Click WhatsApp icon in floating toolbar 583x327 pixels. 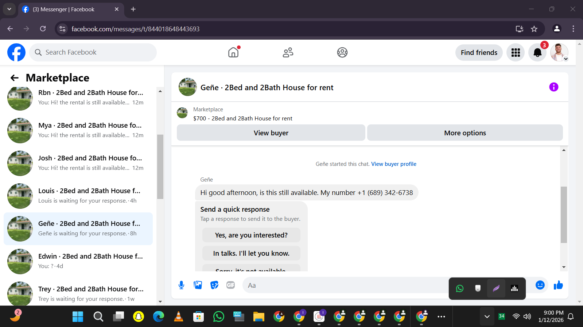coord(460,288)
